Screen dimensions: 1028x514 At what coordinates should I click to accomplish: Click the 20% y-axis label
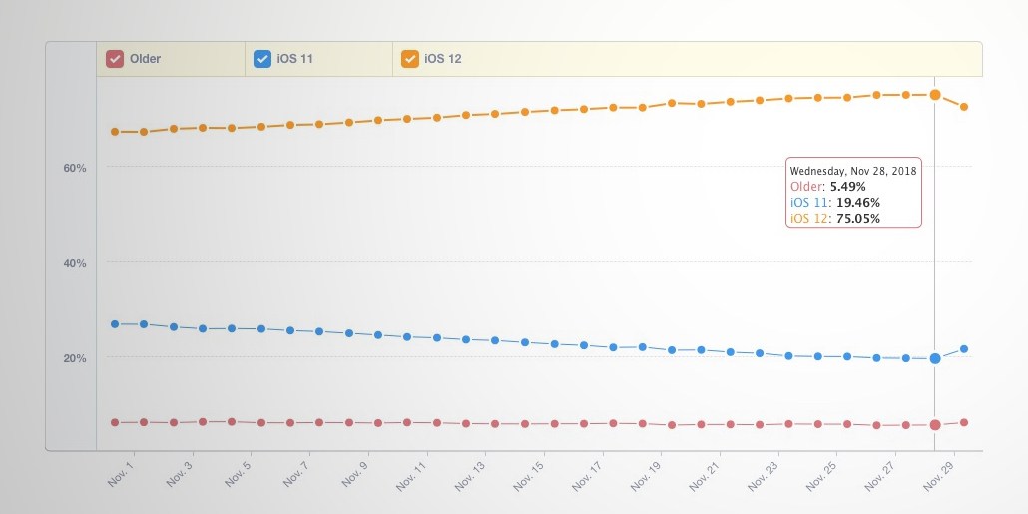click(x=75, y=358)
